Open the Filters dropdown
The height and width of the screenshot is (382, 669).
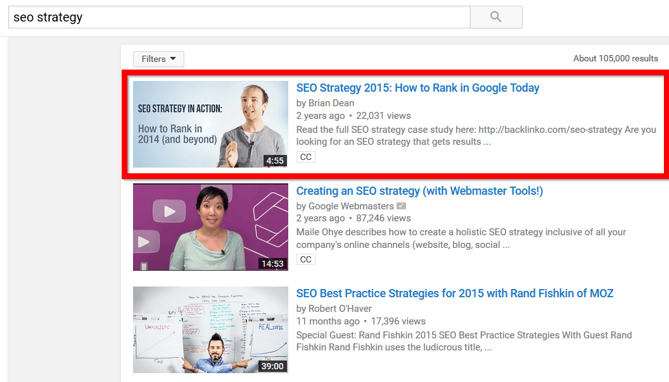[158, 59]
